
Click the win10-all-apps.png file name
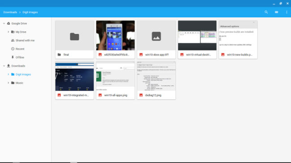point(116,95)
